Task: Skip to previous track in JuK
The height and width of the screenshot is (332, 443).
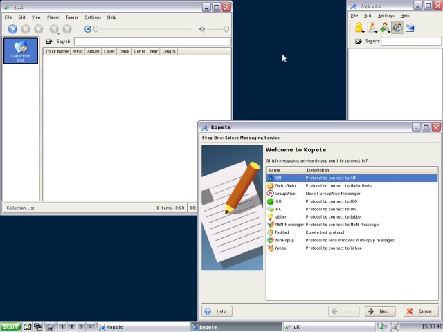Action: pyautogui.click(x=54, y=29)
